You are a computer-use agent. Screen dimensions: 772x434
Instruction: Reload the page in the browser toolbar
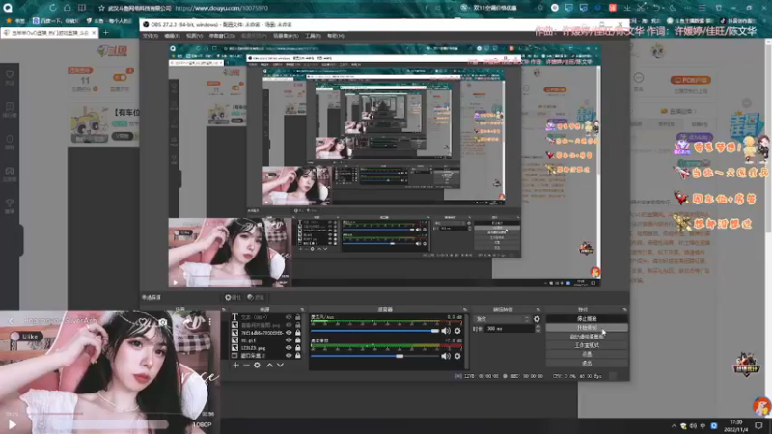coord(52,8)
